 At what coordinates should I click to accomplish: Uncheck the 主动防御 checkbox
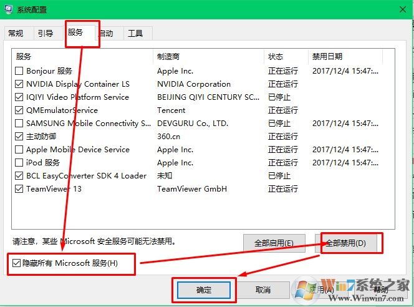click(19, 136)
